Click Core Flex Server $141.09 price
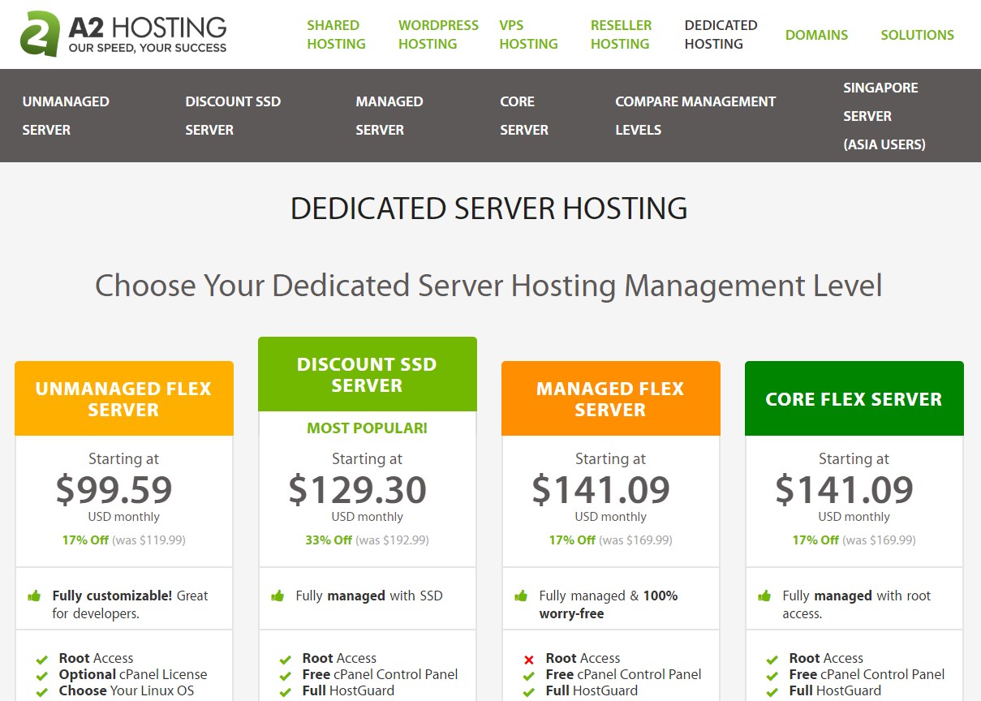The width and height of the screenshot is (981, 701). (x=845, y=489)
